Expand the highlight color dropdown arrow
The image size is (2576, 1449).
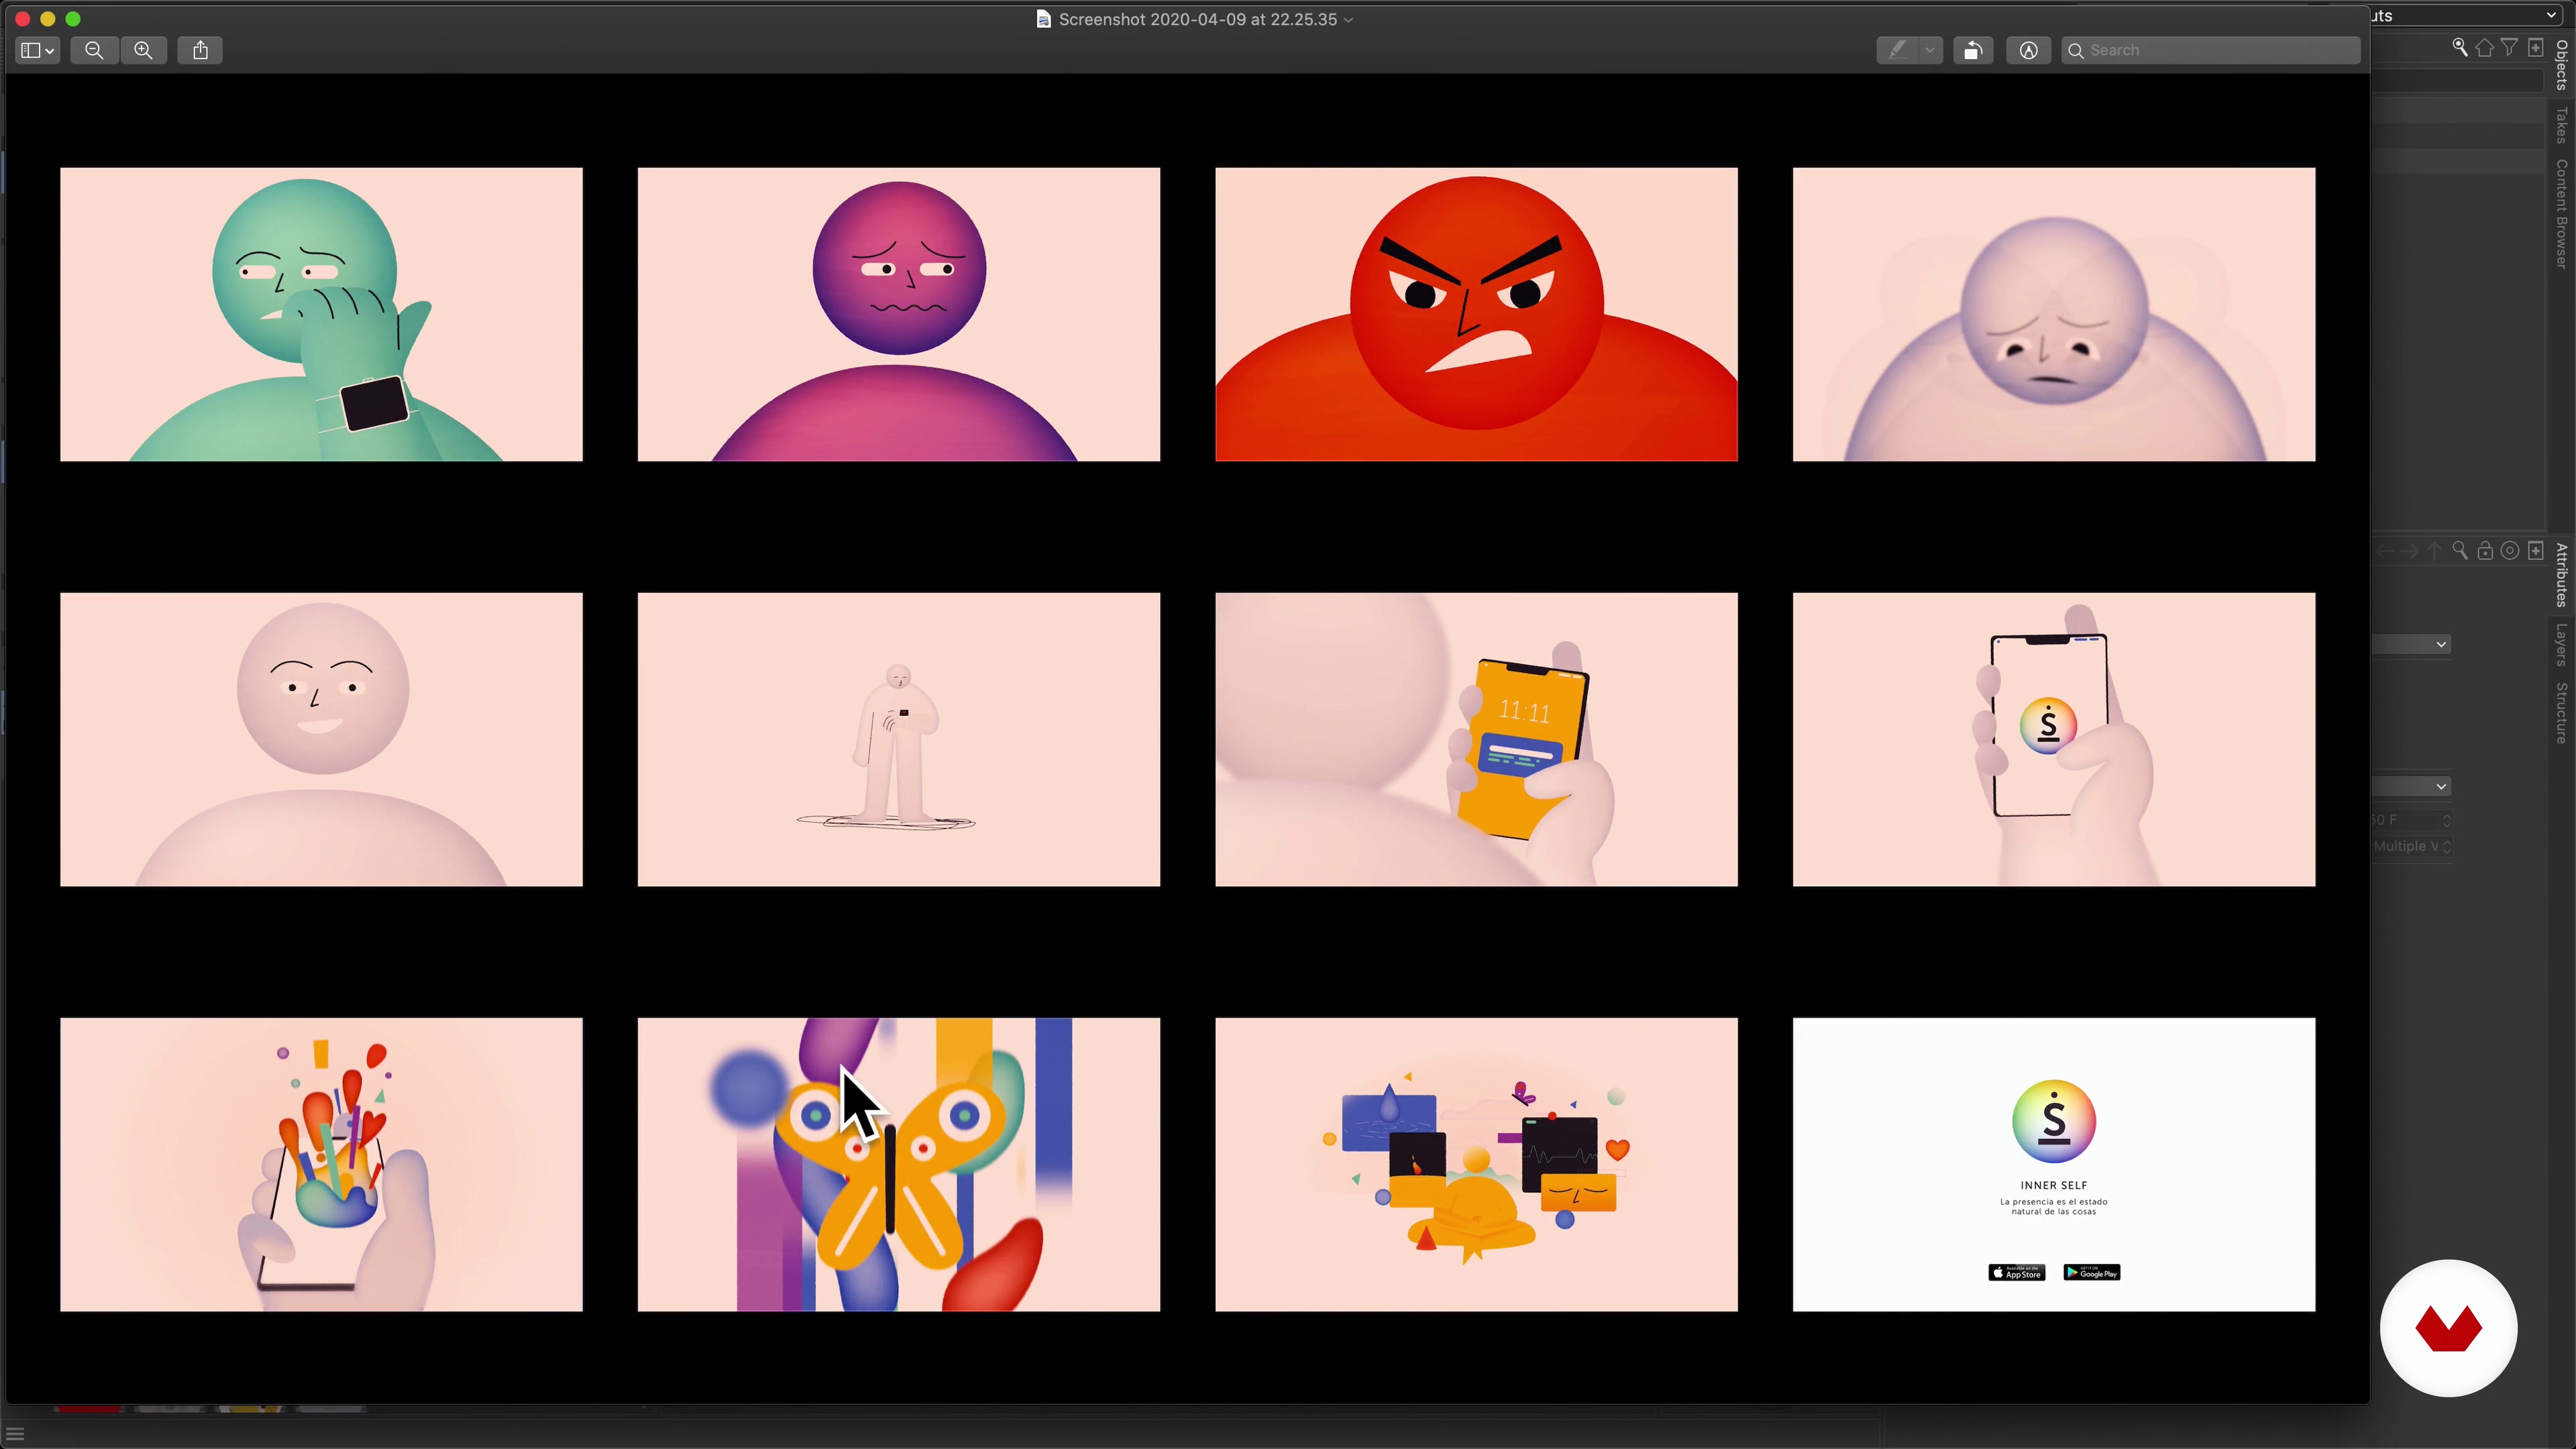coord(1930,50)
